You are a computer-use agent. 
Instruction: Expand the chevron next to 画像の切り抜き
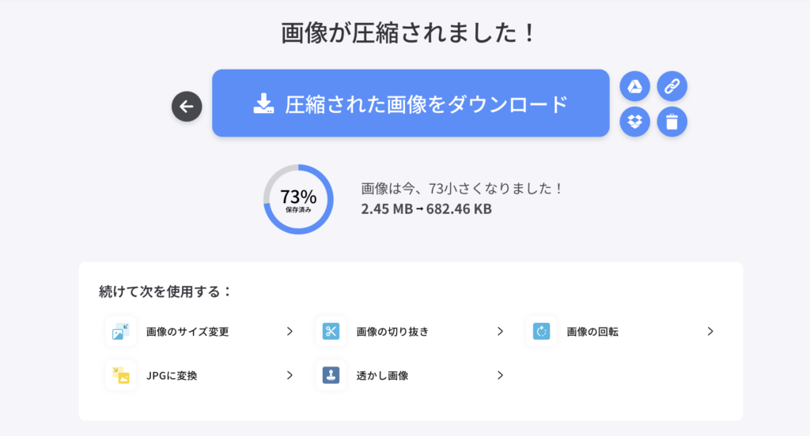coord(500,332)
